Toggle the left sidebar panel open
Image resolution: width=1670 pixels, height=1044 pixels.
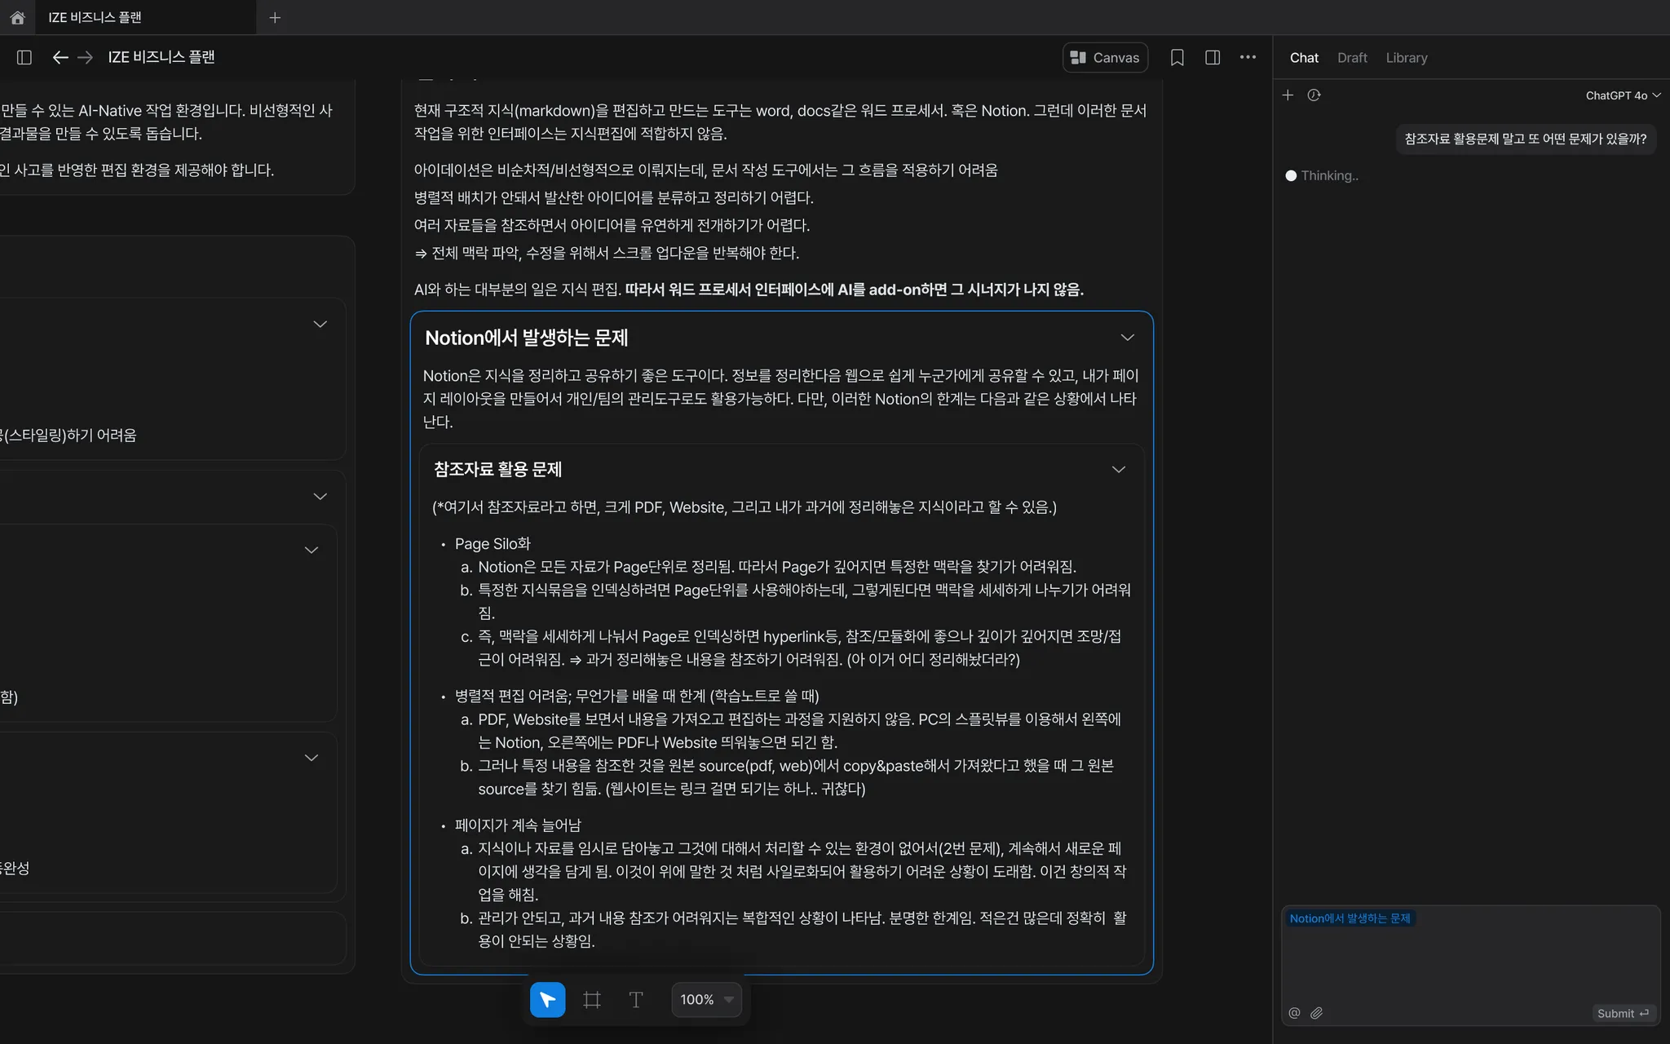(x=24, y=57)
